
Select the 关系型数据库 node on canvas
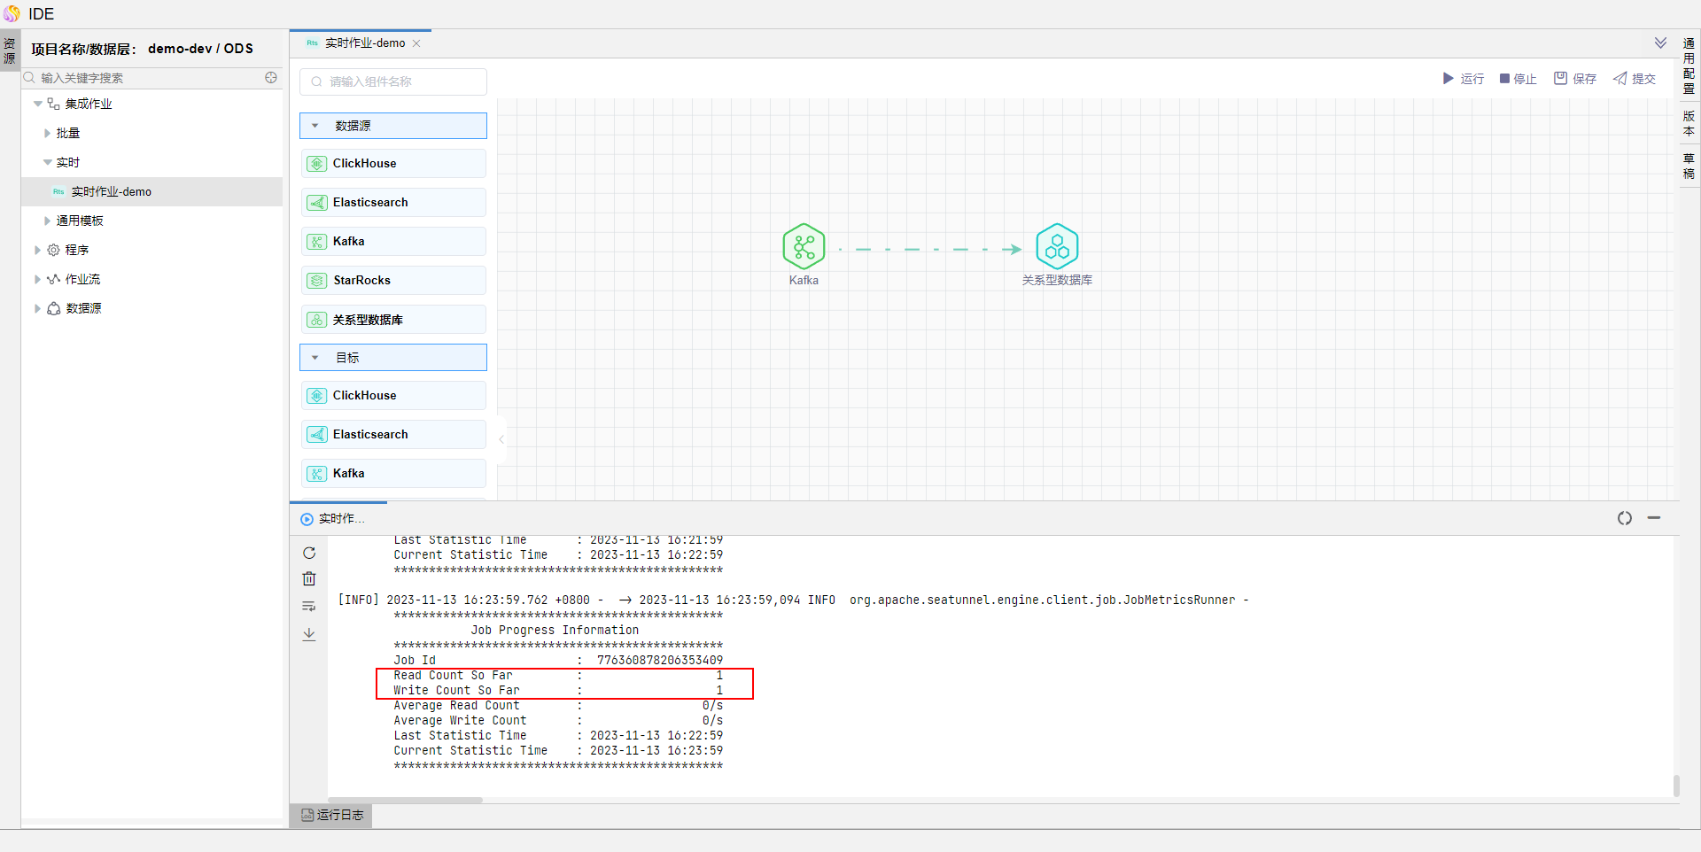1057,247
